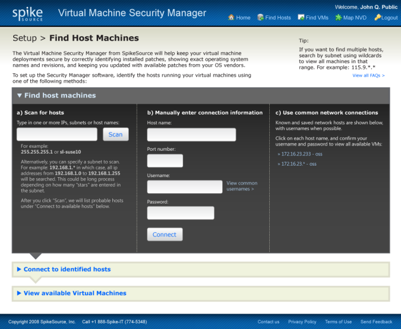Open View all FAQs link
This screenshot has height=329, width=401.
coord(368,76)
